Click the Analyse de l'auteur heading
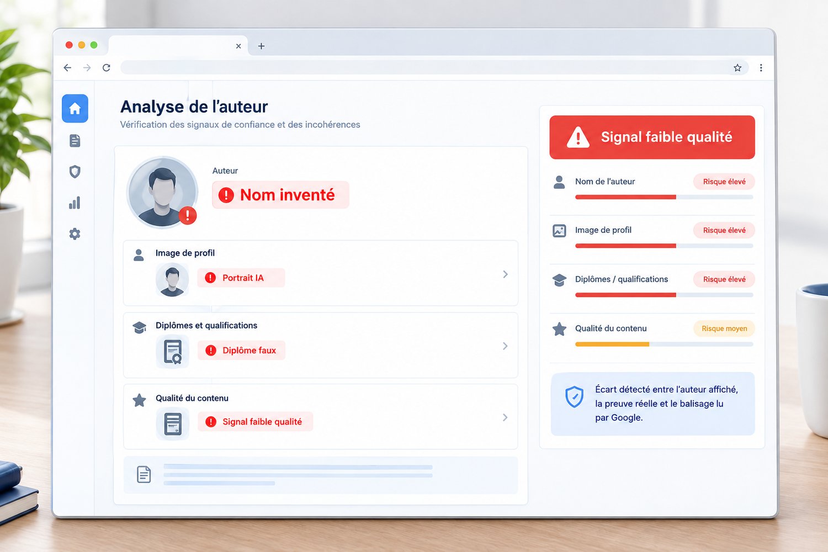Viewport: 828px width, 552px height. point(194,107)
